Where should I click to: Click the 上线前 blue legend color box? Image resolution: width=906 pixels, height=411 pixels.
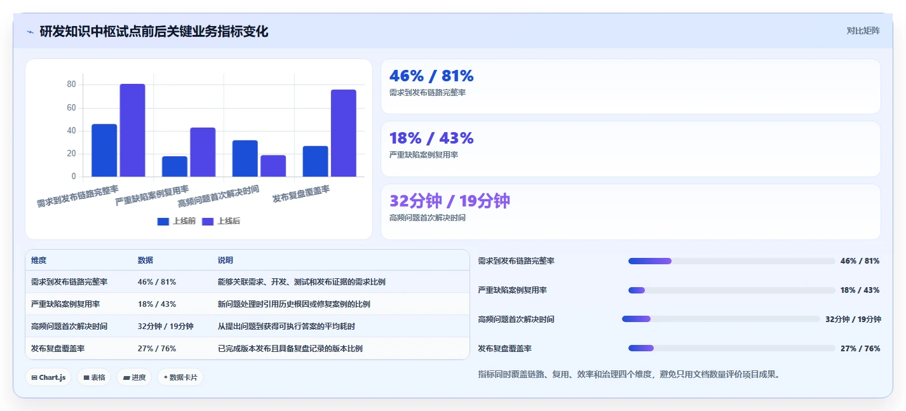click(163, 221)
